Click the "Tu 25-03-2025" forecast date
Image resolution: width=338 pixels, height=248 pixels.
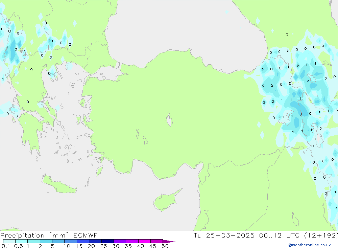coord(224,235)
